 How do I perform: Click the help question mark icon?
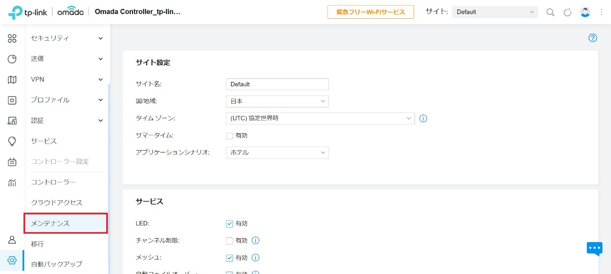click(x=593, y=38)
